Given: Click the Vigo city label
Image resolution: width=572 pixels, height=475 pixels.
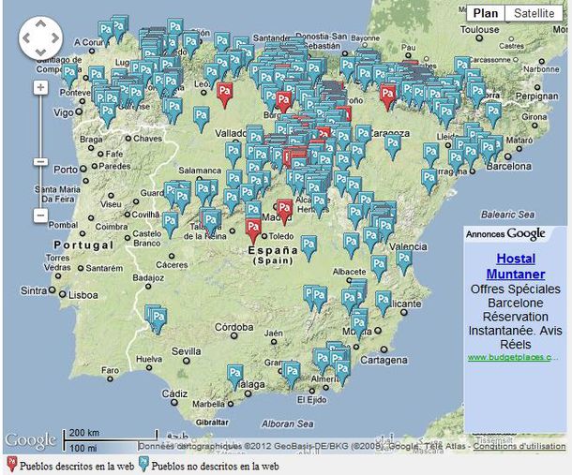Looking at the screenshot, I should pyautogui.click(x=64, y=112).
